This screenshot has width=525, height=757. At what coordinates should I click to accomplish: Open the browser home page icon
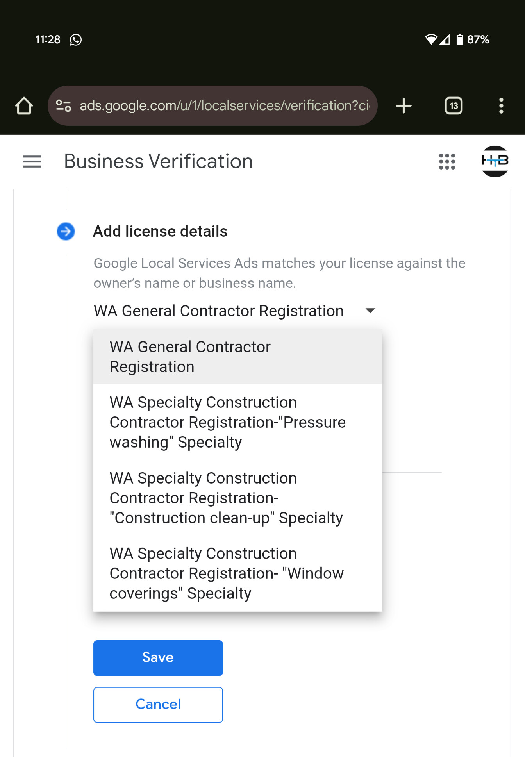coord(24,106)
